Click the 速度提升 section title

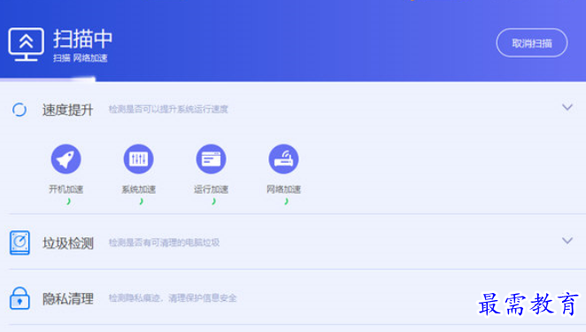tap(67, 110)
